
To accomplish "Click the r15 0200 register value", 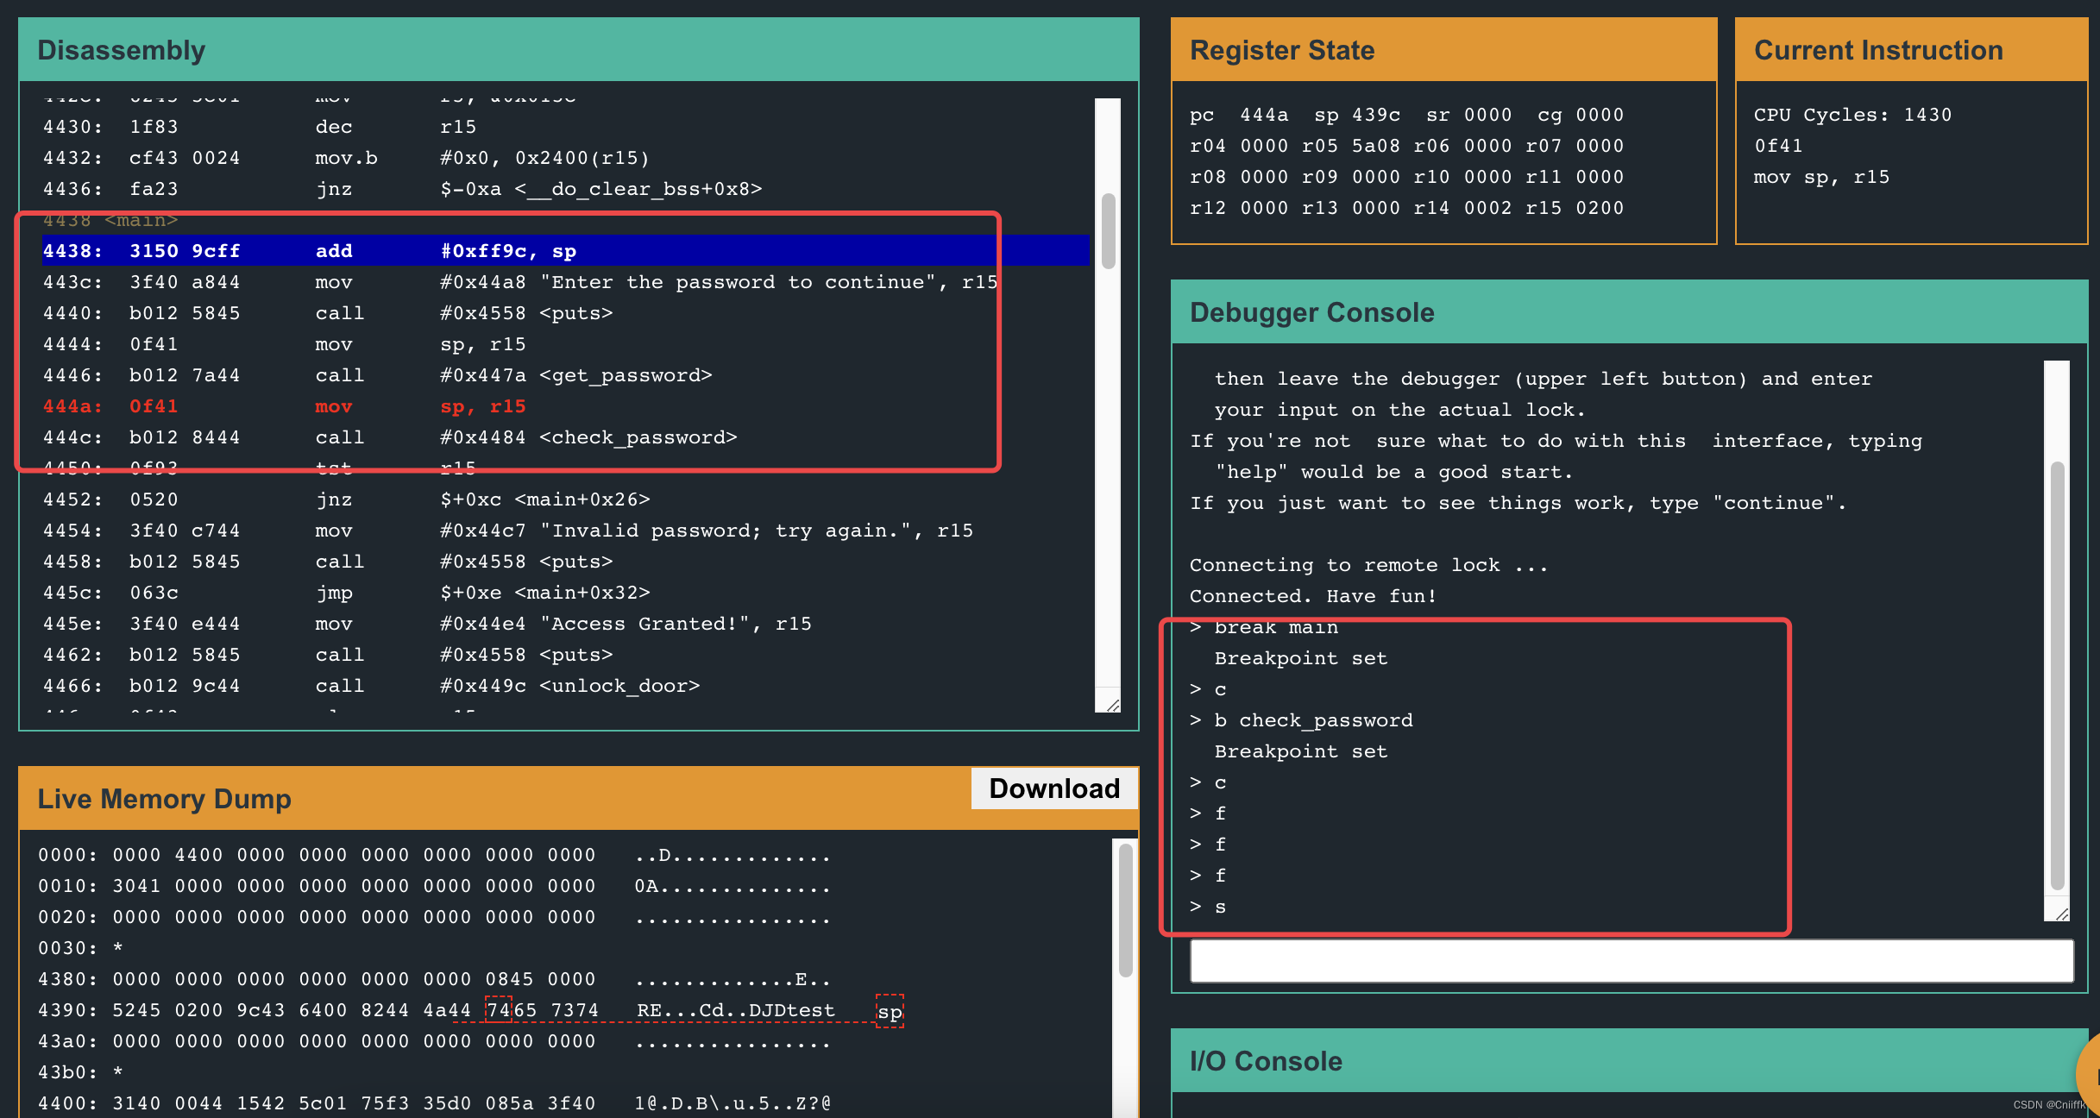I will coord(1600,208).
